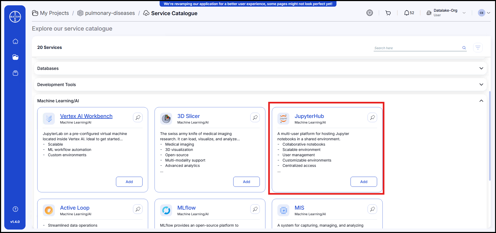Click the search magnifier icon

(x=464, y=48)
